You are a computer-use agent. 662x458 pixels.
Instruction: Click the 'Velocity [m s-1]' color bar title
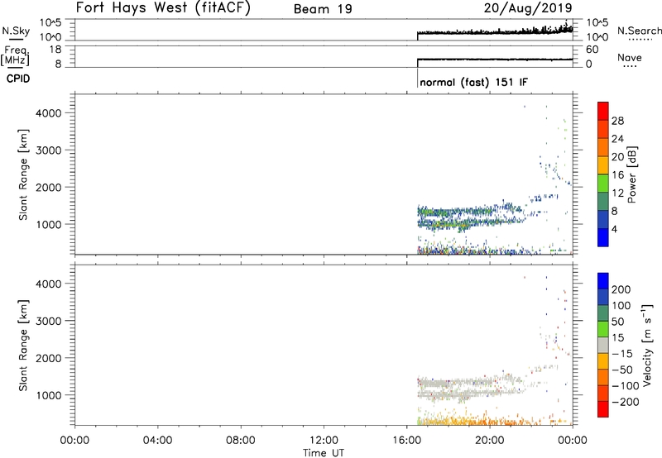tap(647, 345)
